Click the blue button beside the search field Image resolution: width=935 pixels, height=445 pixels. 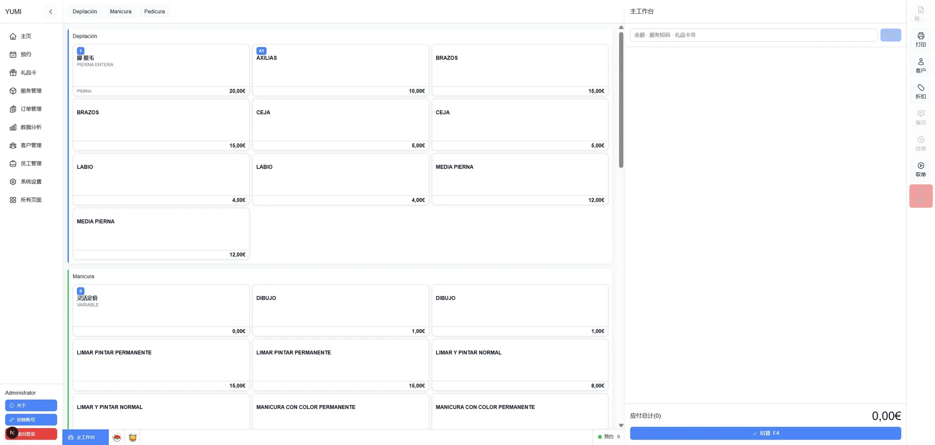[x=891, y=35]
